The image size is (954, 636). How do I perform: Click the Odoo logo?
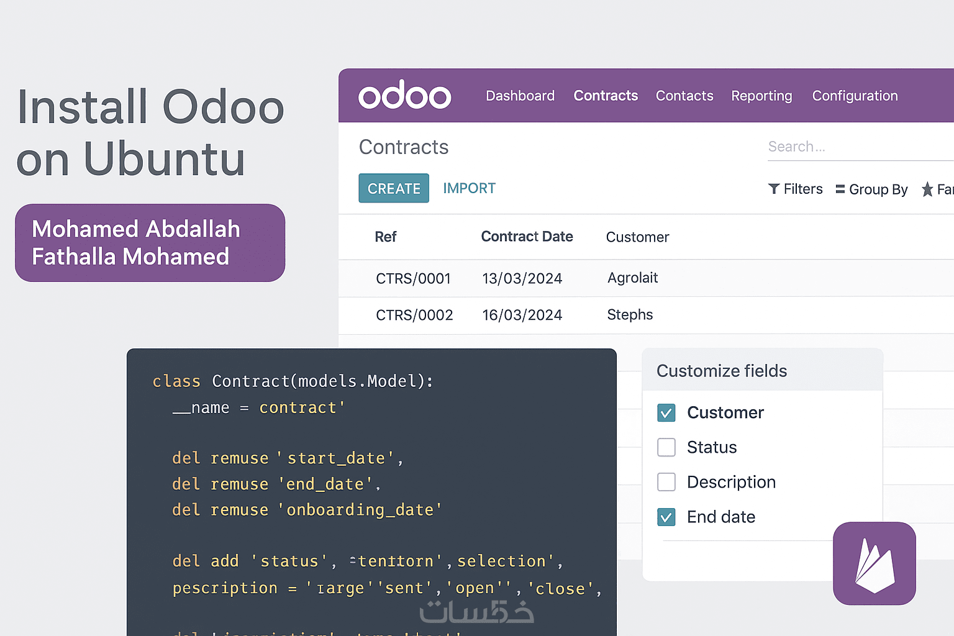pos(404,96)
